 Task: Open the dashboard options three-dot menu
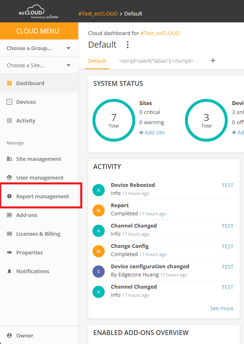coord(127,45)
